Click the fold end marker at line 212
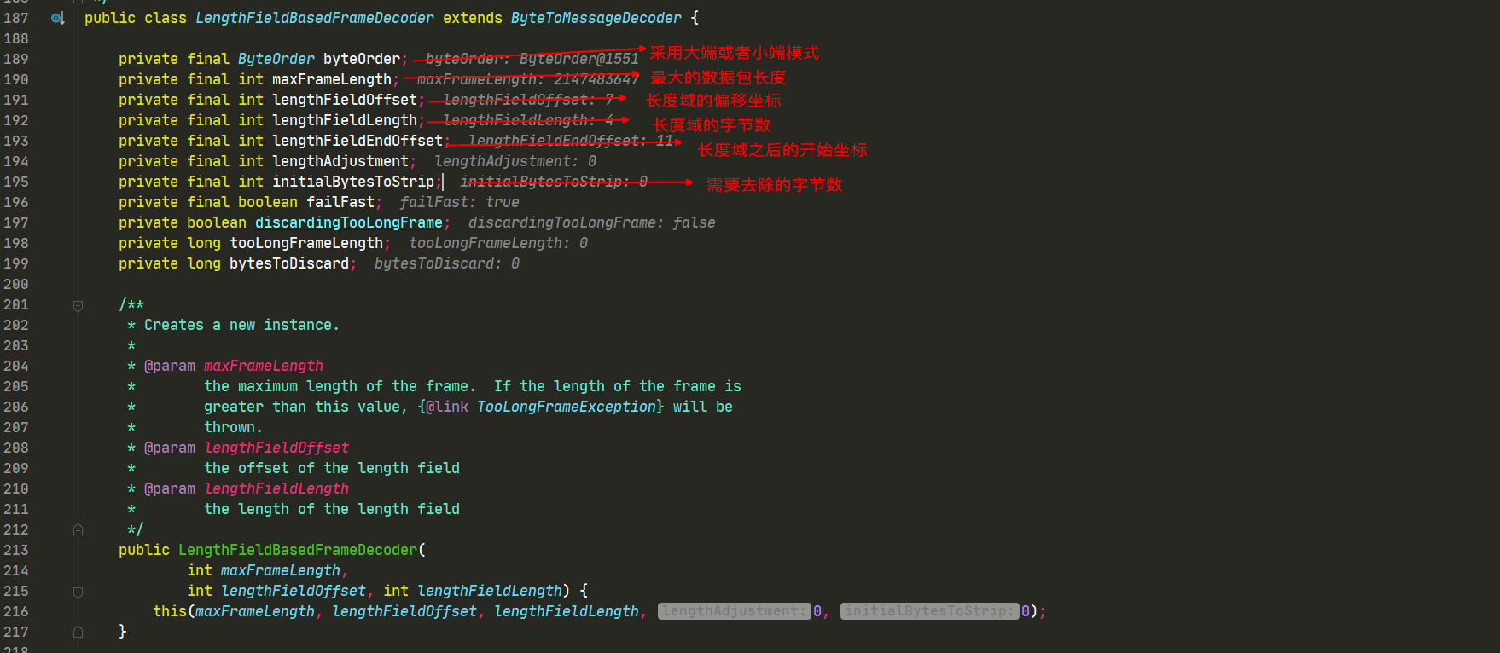1500x653 pixels. pos(78,530)
